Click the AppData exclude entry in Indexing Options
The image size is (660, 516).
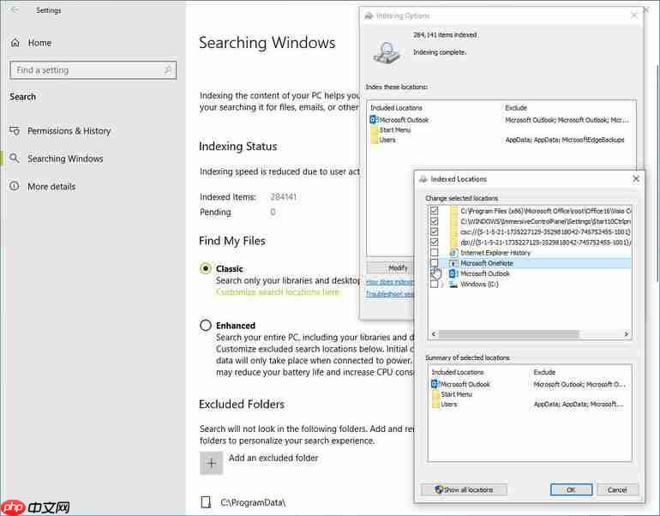pos(565,141)
